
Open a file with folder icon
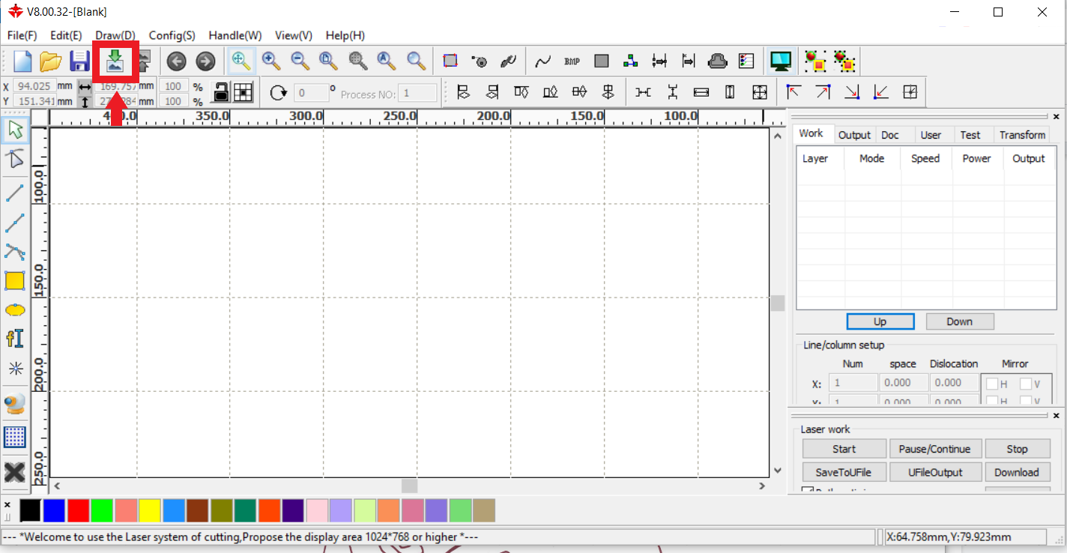click(50, 61)
